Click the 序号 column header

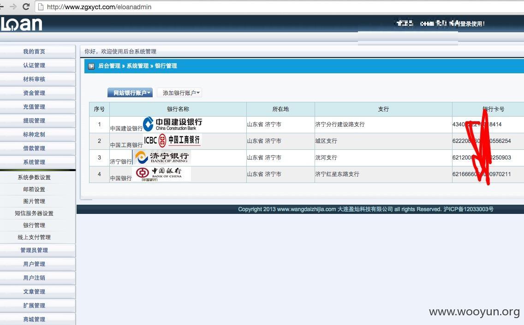[x=99, y=109]
